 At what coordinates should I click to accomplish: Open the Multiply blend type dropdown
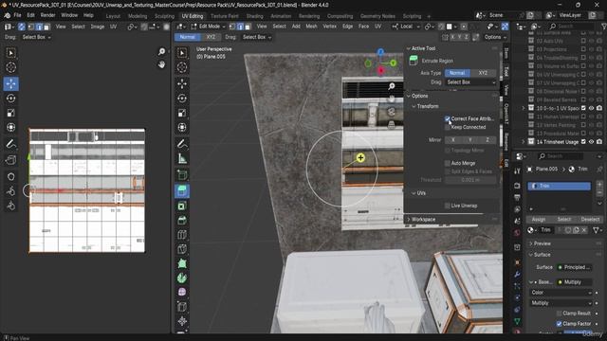[x=561, y=303]
